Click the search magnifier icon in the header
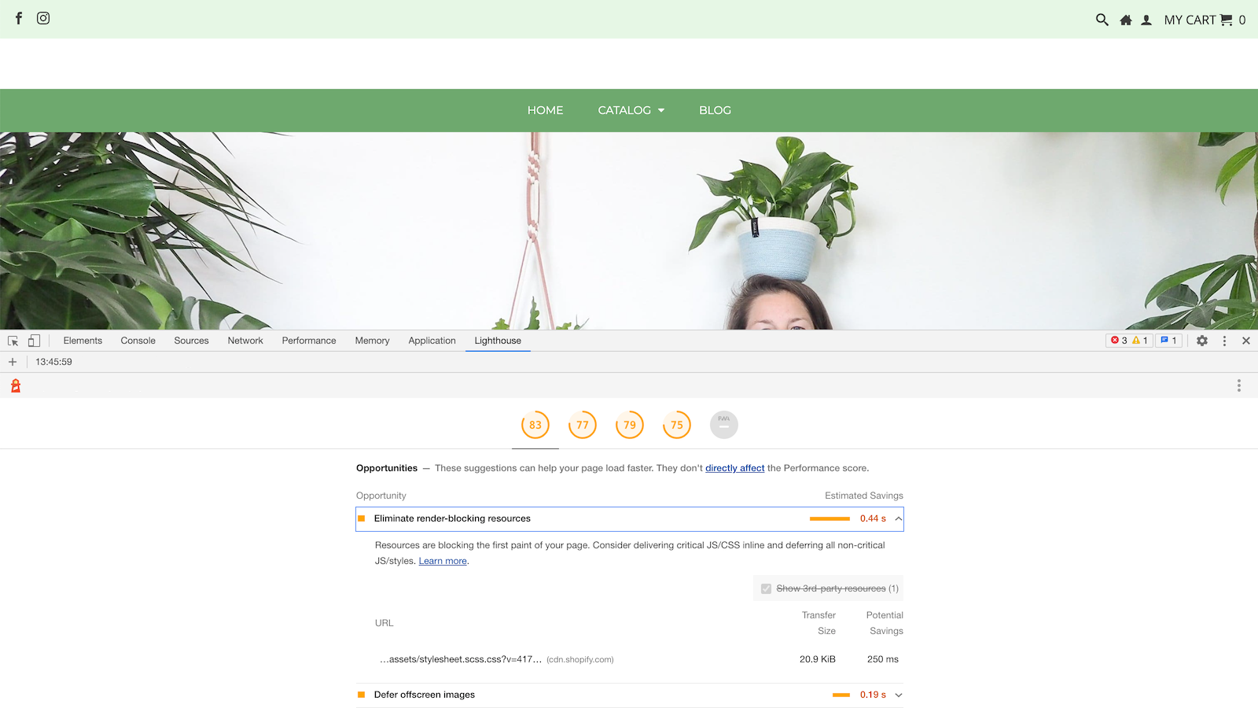Image resolution: width=1258 pixels, height=708 pixels. 1102,20
